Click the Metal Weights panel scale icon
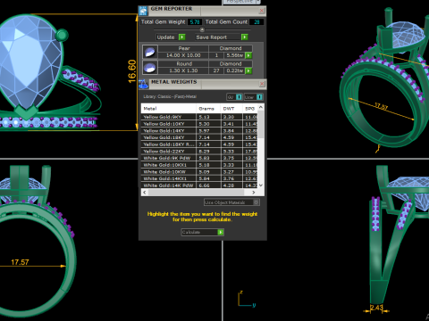 coord(143,84)
